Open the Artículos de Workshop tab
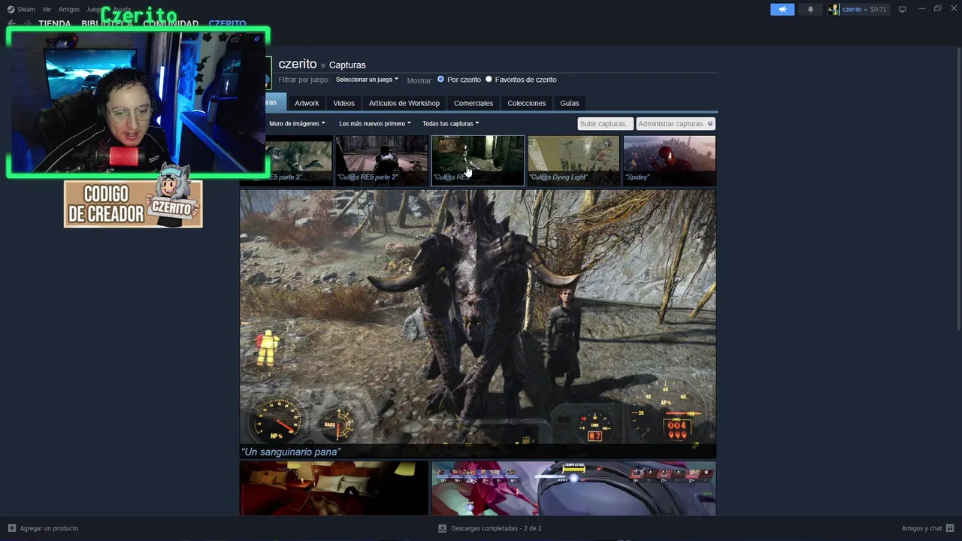Screen dimensions: 962x541 click(x=404, y=103)
